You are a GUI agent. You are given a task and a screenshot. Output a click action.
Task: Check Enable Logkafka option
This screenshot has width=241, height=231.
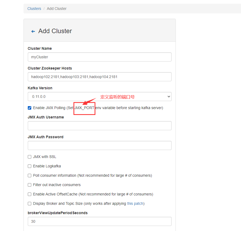click(29, 166)
